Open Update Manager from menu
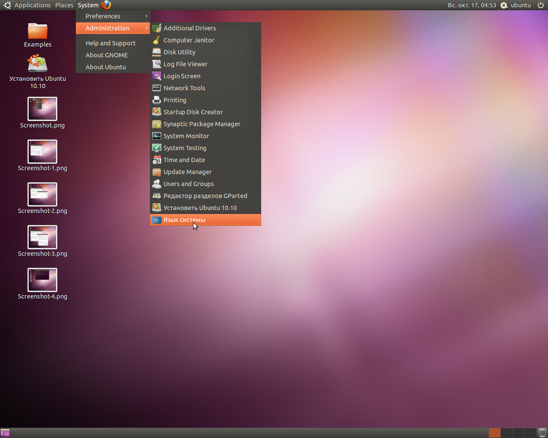 click(x=205, y=172)
